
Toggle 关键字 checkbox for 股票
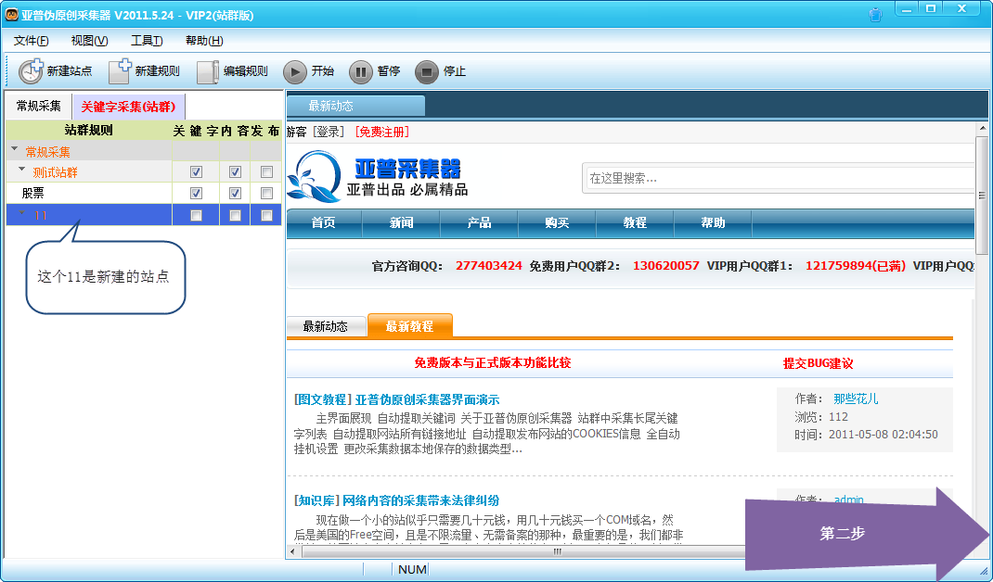[x=196, y=194]
